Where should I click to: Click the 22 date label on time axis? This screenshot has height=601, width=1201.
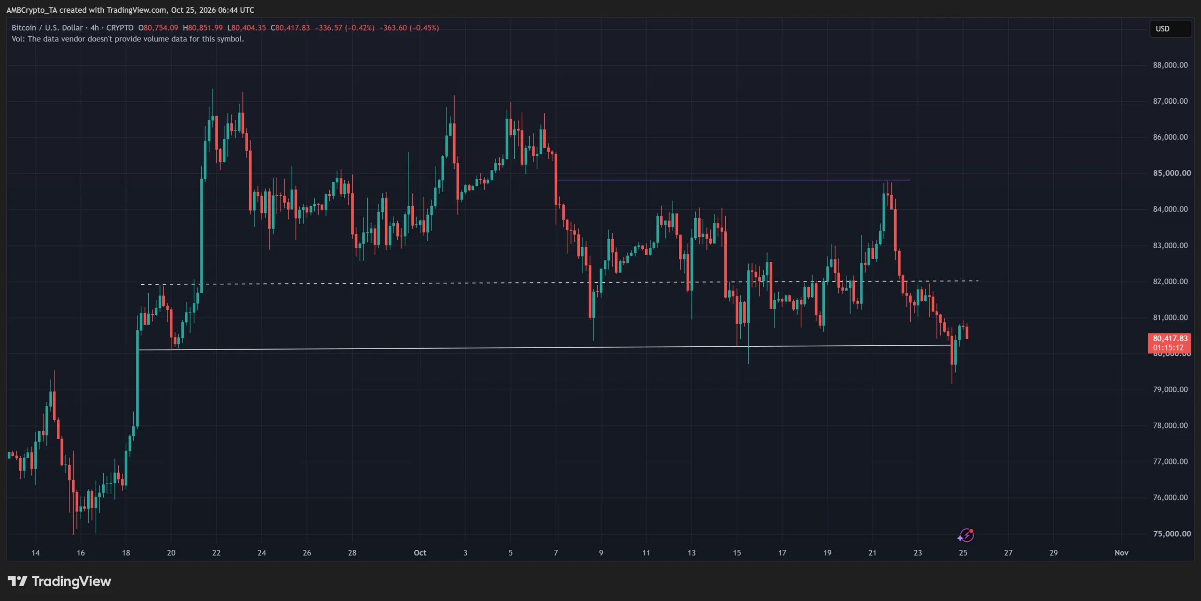click(216, 553)
